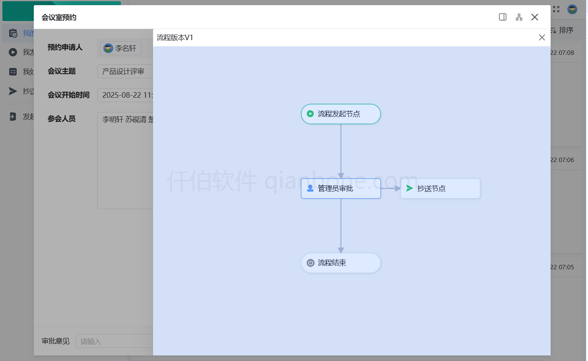Click the arrow-in-box icon beside 发起

pos(12,116)
